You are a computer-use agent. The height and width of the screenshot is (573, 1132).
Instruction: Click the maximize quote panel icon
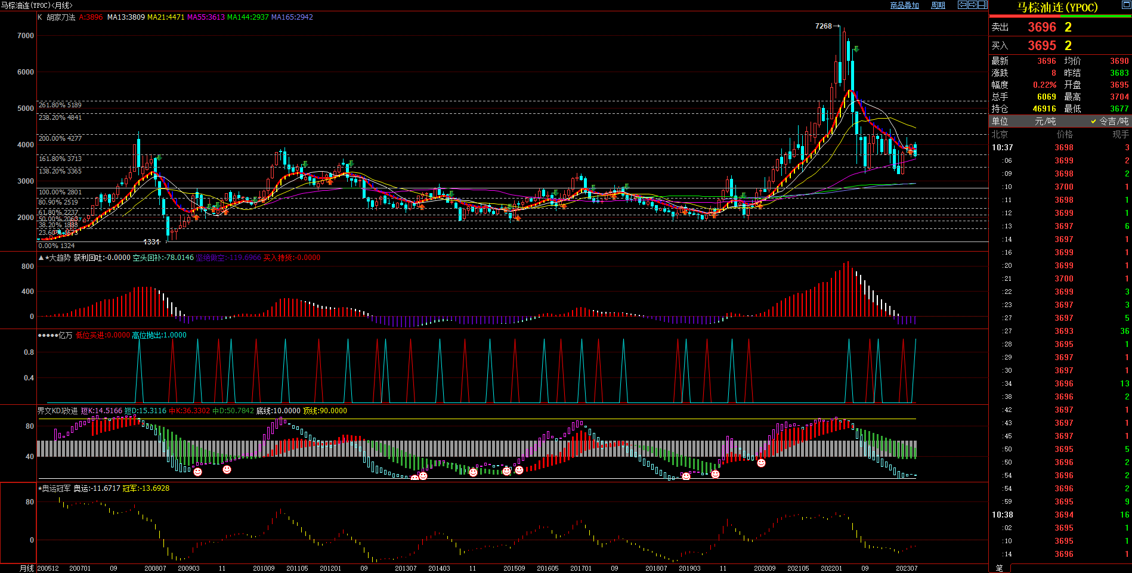[x=1125, y=5]
